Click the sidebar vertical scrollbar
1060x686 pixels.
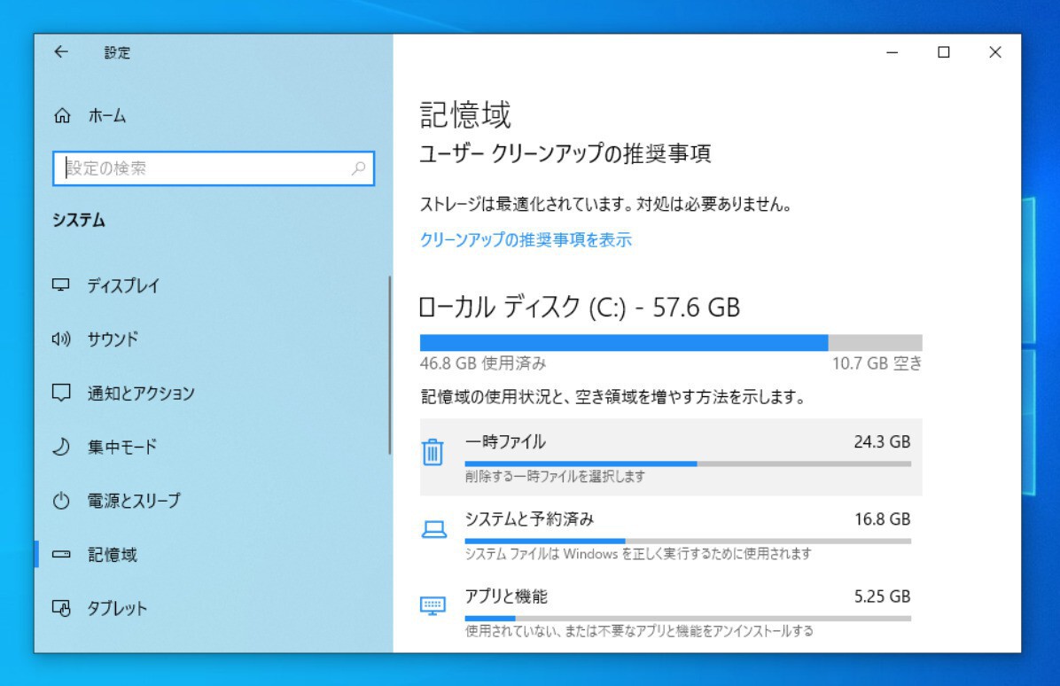point(389,365)
